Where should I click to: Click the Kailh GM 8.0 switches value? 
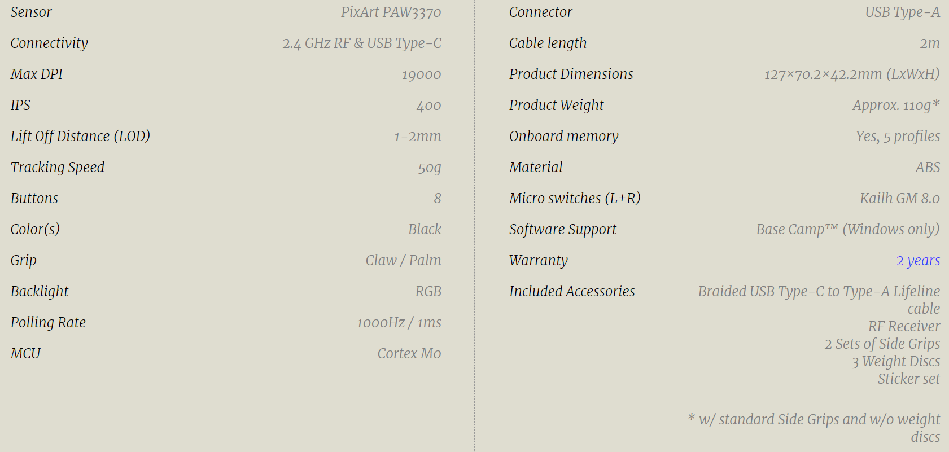(x=899, y=198)
